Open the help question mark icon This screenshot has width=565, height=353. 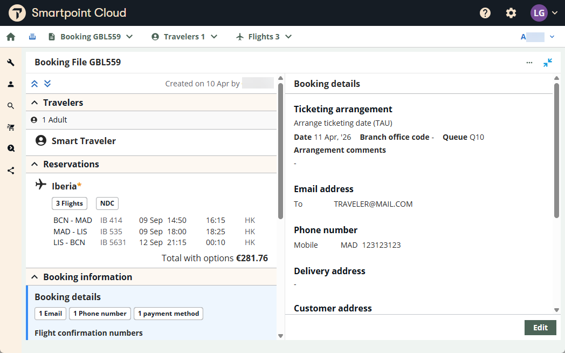click(485, 13)
